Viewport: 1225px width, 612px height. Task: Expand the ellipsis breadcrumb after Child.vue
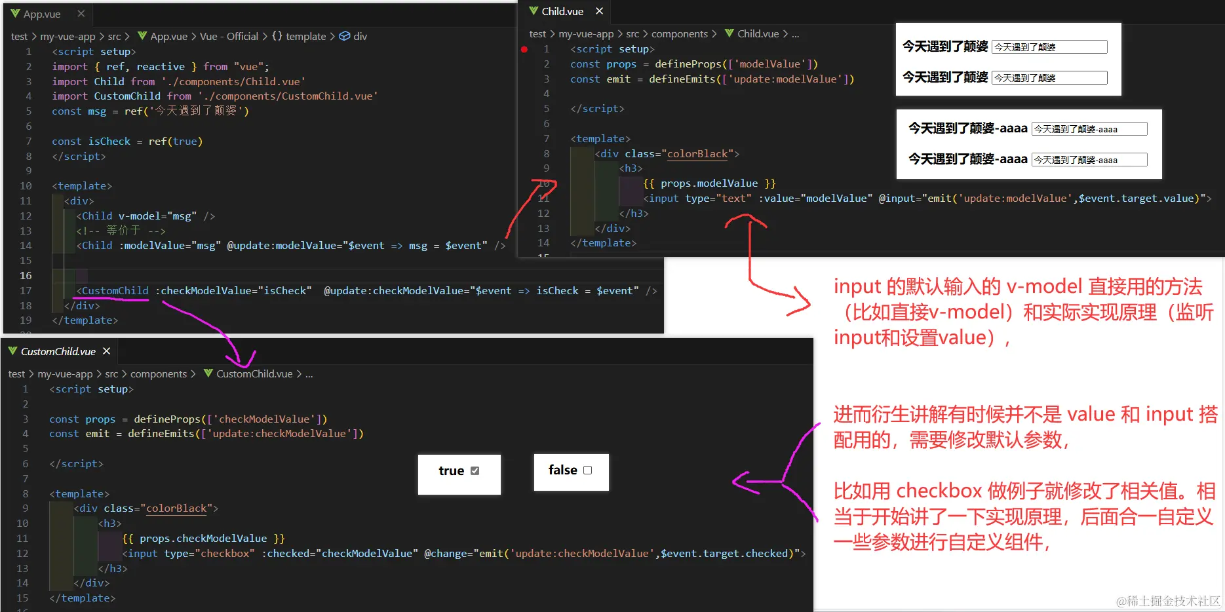(795, 33)
